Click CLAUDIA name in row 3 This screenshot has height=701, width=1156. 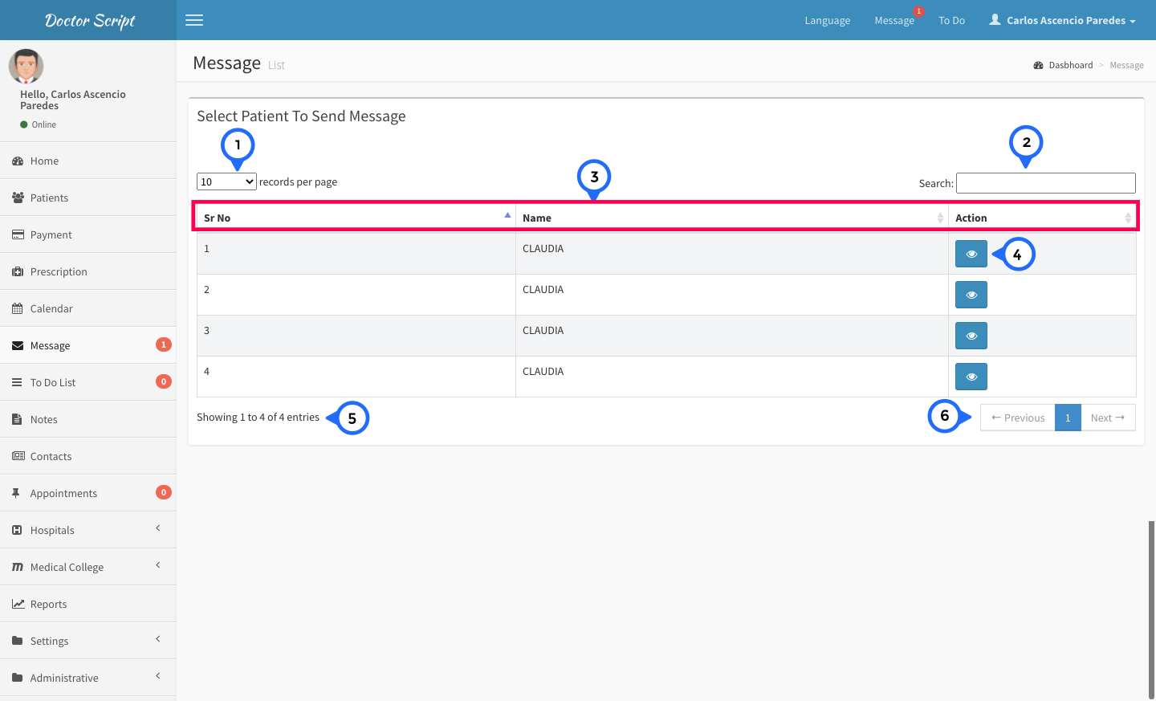(x=543, y=330)
